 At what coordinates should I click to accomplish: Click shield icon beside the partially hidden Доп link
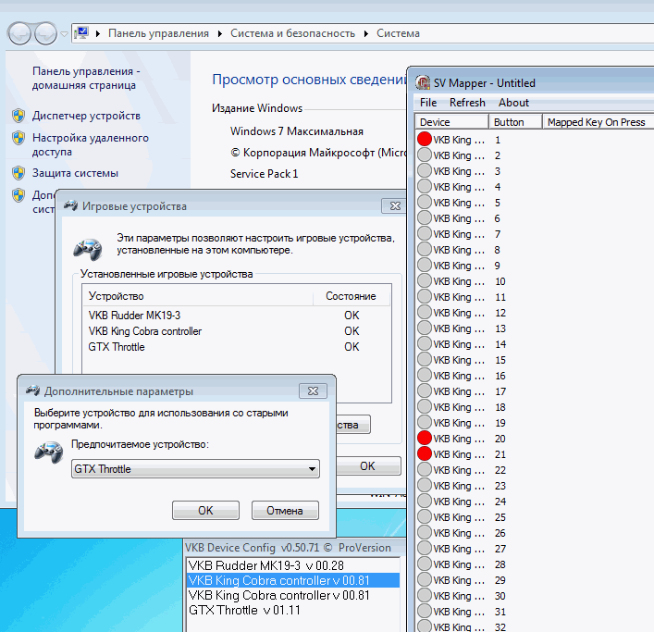(x=19, y=195)
